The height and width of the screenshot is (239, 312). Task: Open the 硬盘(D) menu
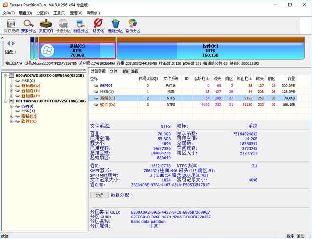(x=25, y=13)
